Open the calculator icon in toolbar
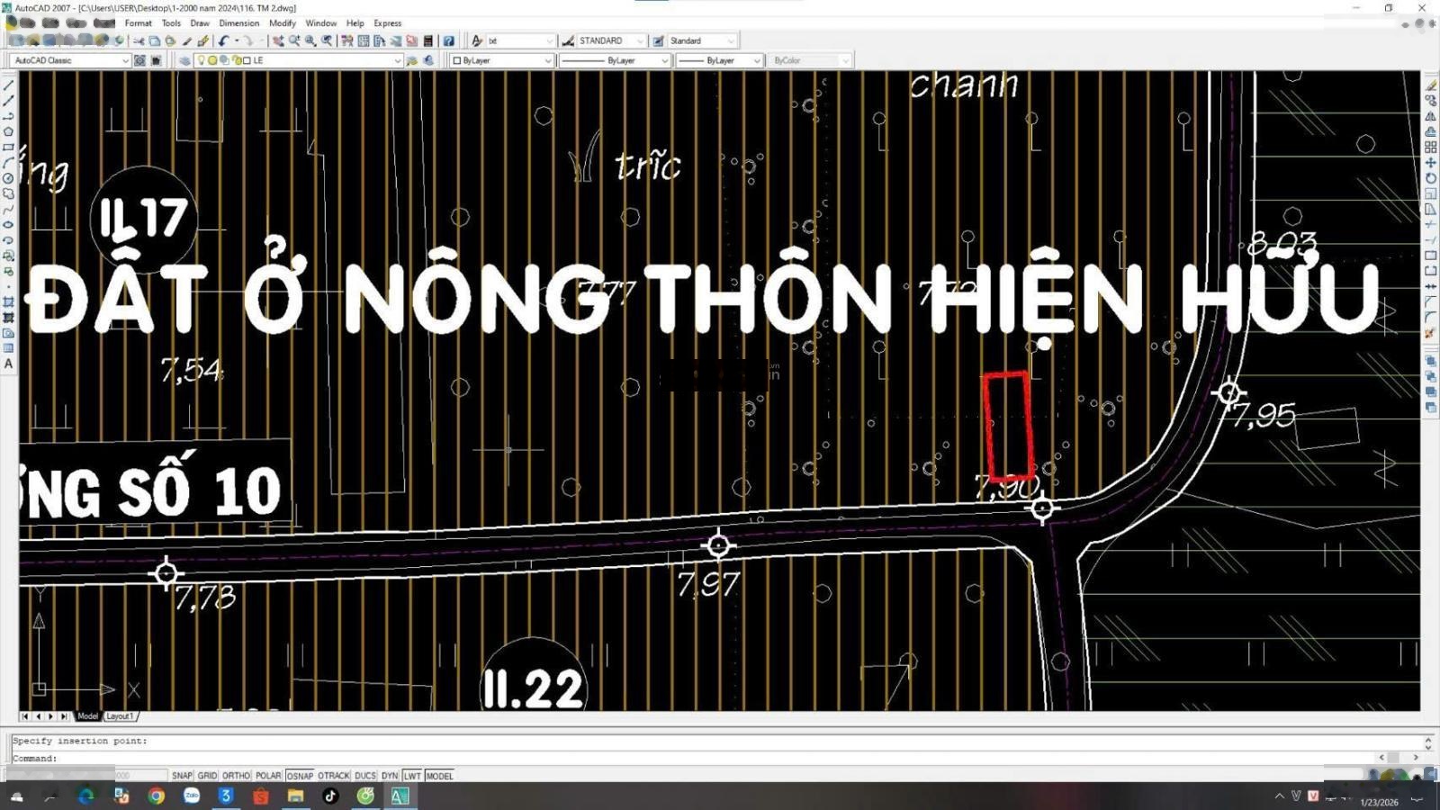1440x810 pixels. [x=428, y=40]
